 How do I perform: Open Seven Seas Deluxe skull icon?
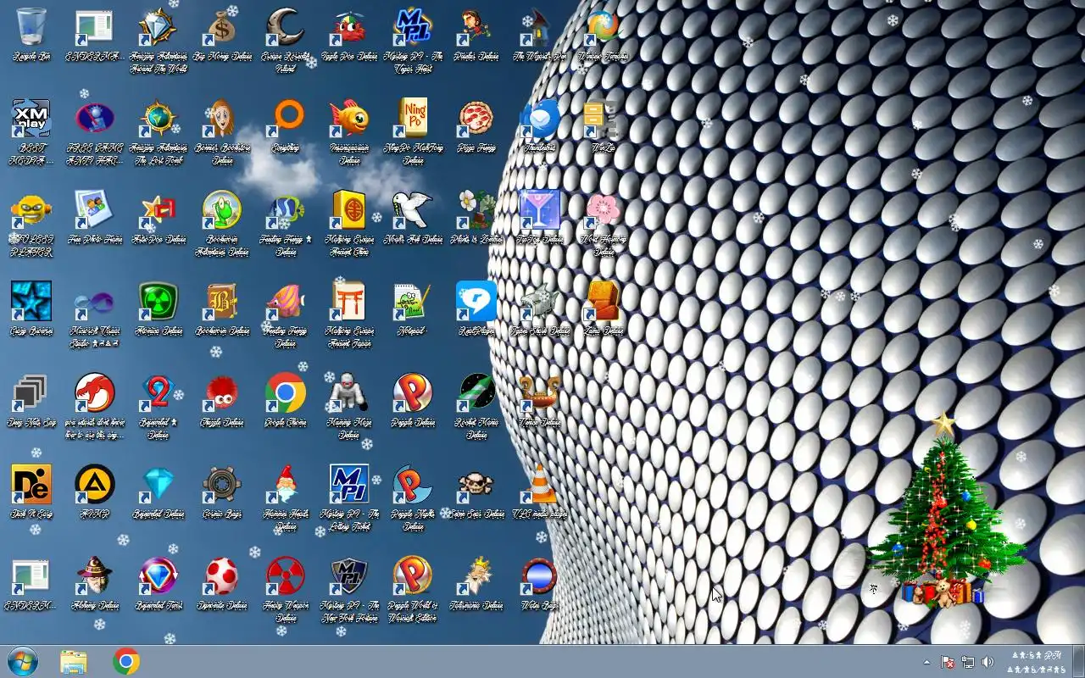point(476,485)
